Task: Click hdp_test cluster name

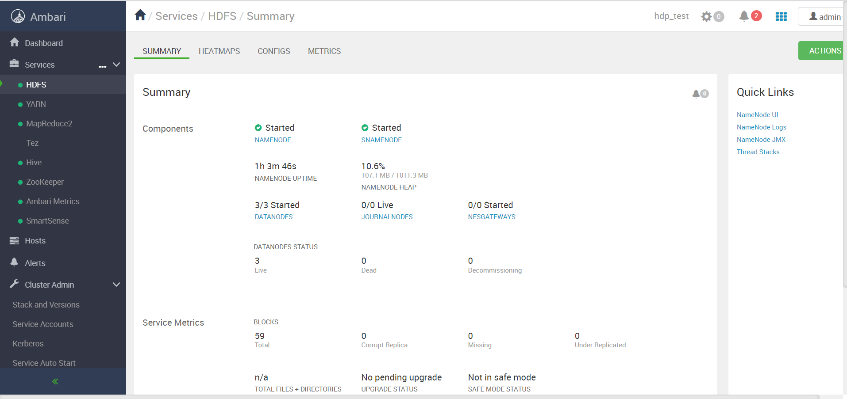Action: pyautogui.click(x=671, y=16)
